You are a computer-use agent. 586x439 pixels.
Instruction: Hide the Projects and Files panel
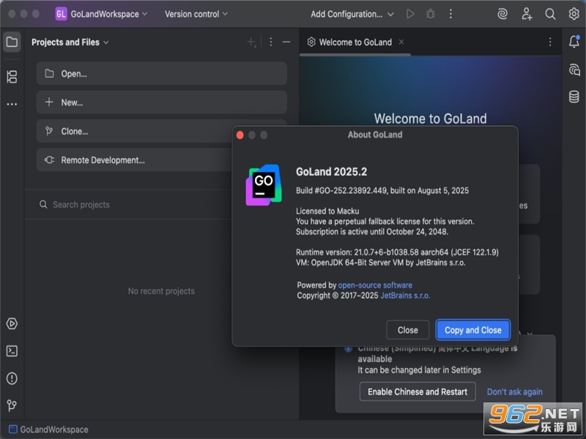click(x=286, y=42)
